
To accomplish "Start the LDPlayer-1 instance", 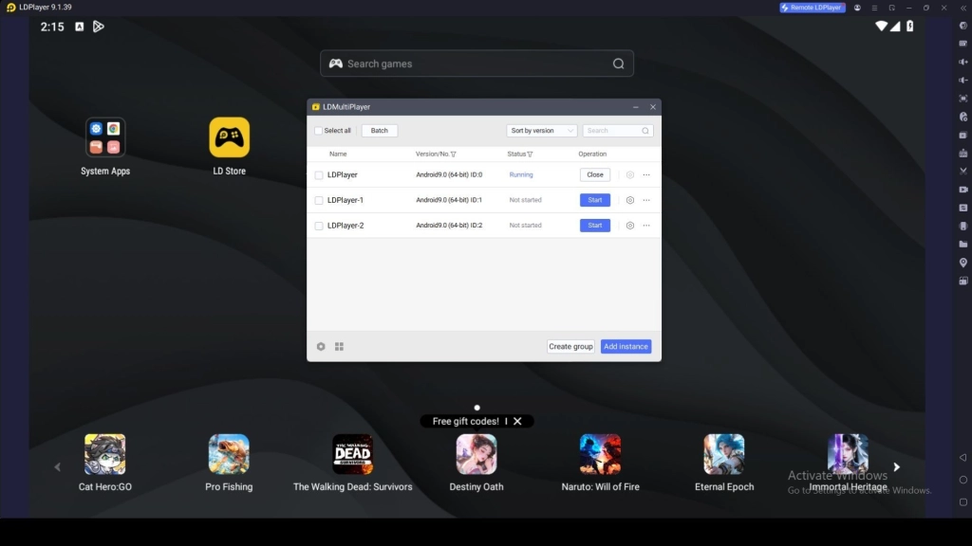I will [595, 200].
